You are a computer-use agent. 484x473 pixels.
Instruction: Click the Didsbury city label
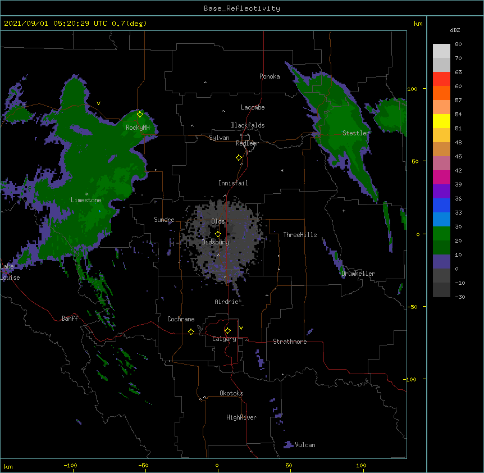pos(216,242)
